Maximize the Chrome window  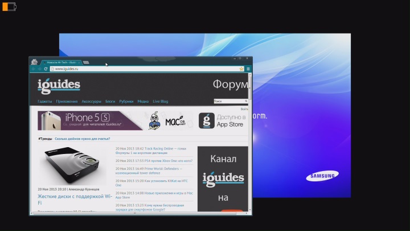[x=240, y=59]
